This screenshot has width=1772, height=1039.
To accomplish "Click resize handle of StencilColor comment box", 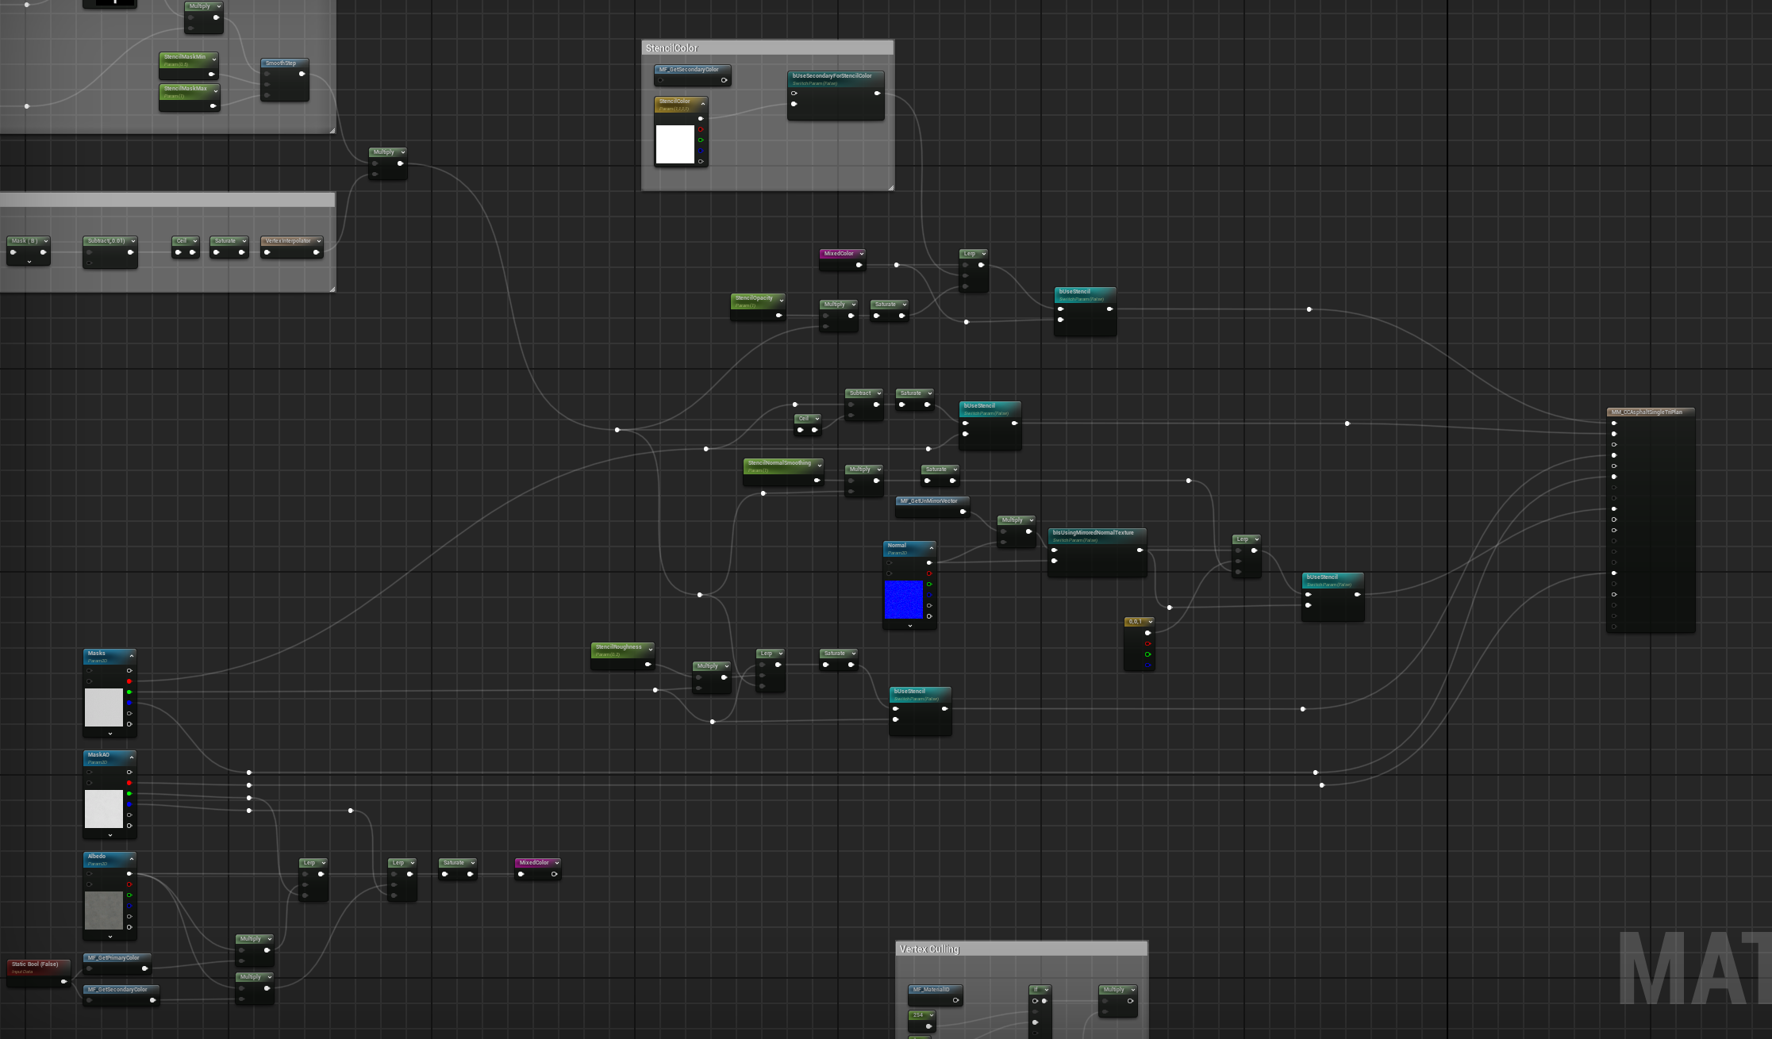I will point(890,187).
